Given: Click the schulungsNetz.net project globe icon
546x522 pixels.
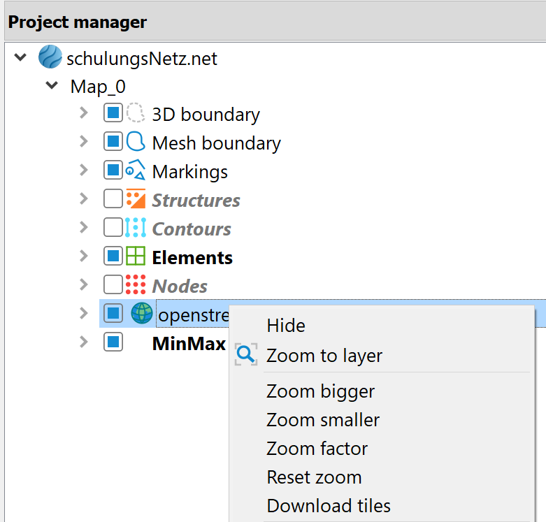Looking at the screenshot, I should pyautogui.click(x=50, y=57).
